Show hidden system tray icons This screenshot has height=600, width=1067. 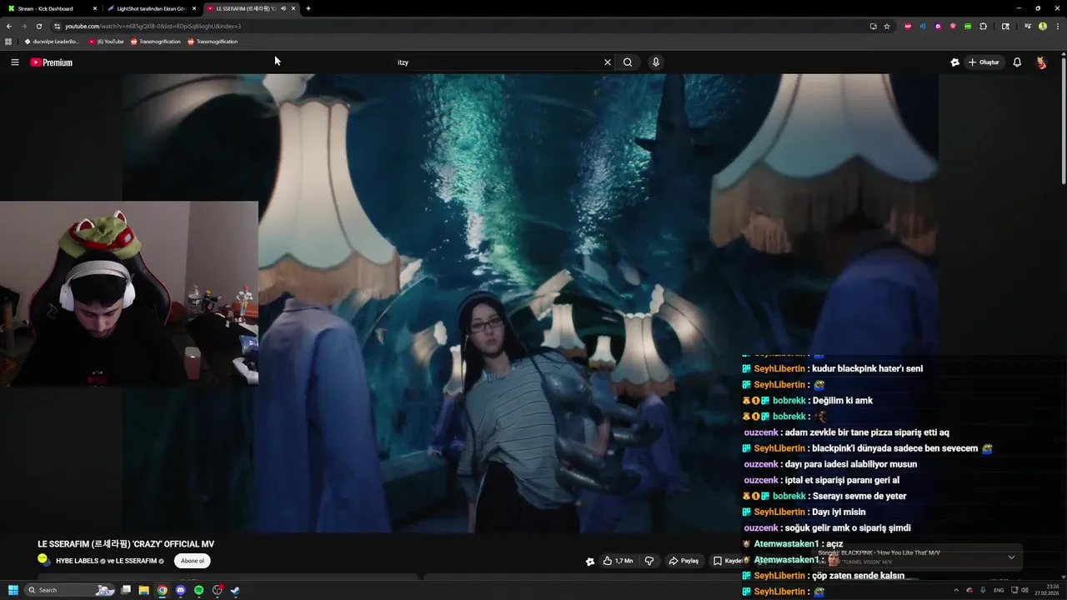pyautogui.click(x=956, y=590)
